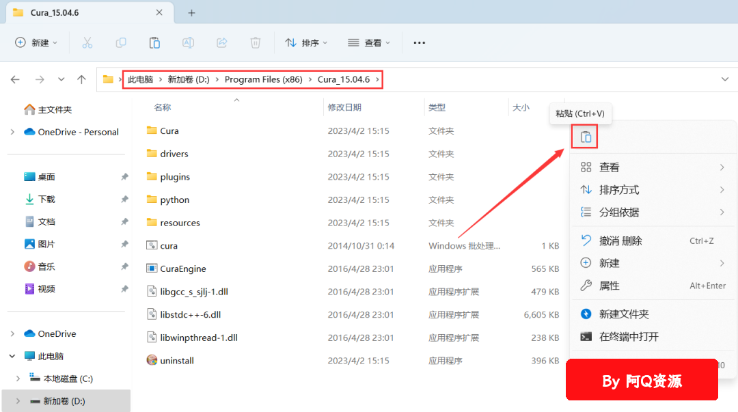Image resolution: width=738 pixels, height=412 pixels.
Task: Expand OneDrive - Personal tree node
Action: pos(12,133)
